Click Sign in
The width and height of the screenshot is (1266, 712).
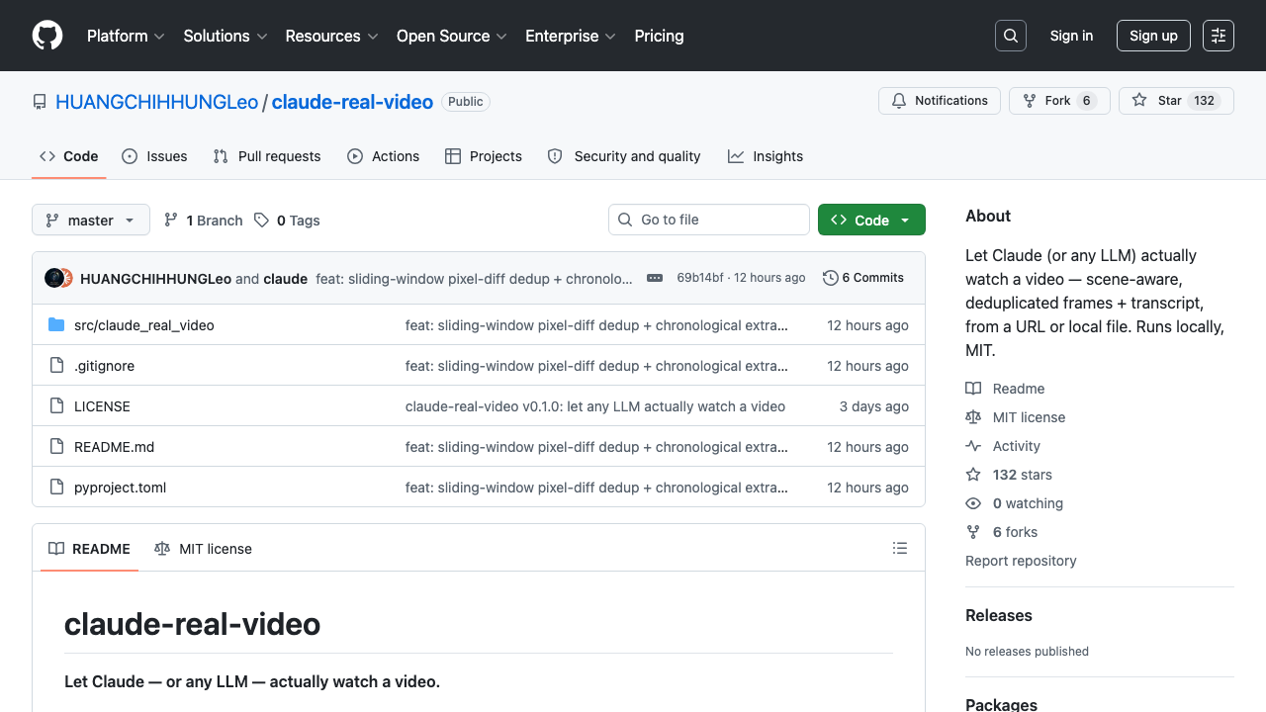point(1072,36)
